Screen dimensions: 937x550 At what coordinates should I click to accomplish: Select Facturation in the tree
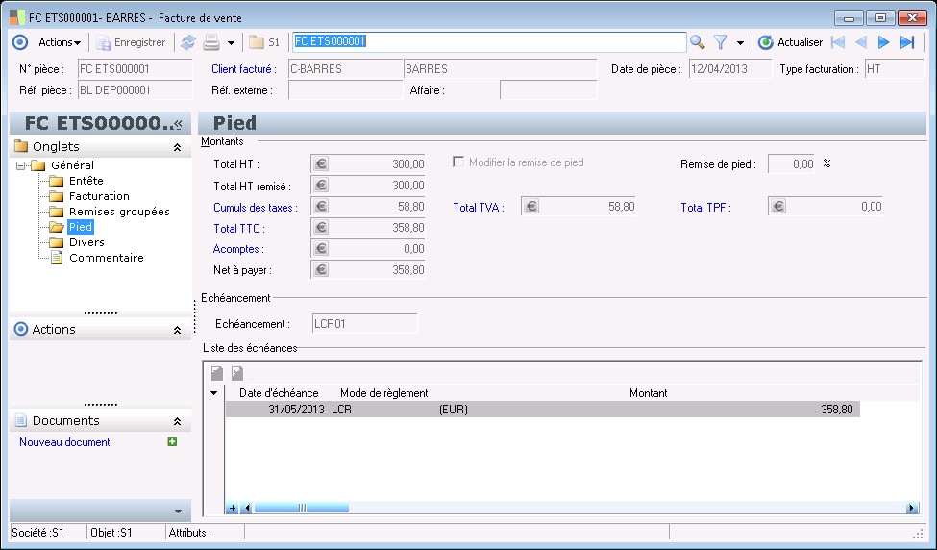point(99,196)
